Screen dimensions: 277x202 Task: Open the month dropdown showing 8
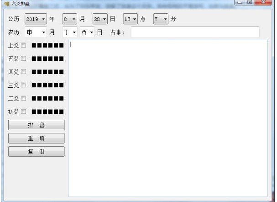[70, 19]
